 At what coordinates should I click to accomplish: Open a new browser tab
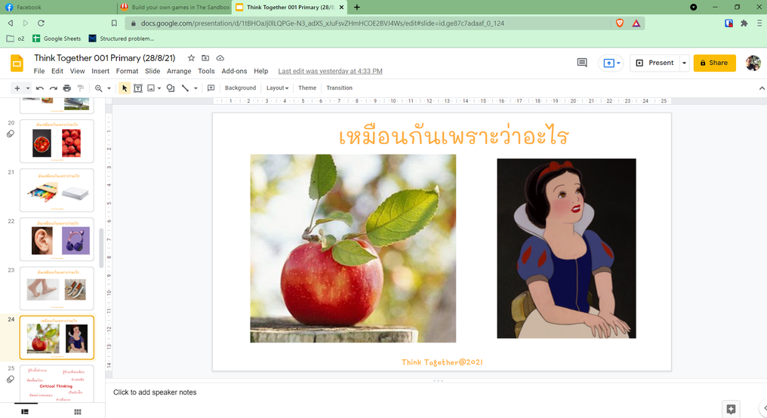pyautogui.click(x=356, y=8)
